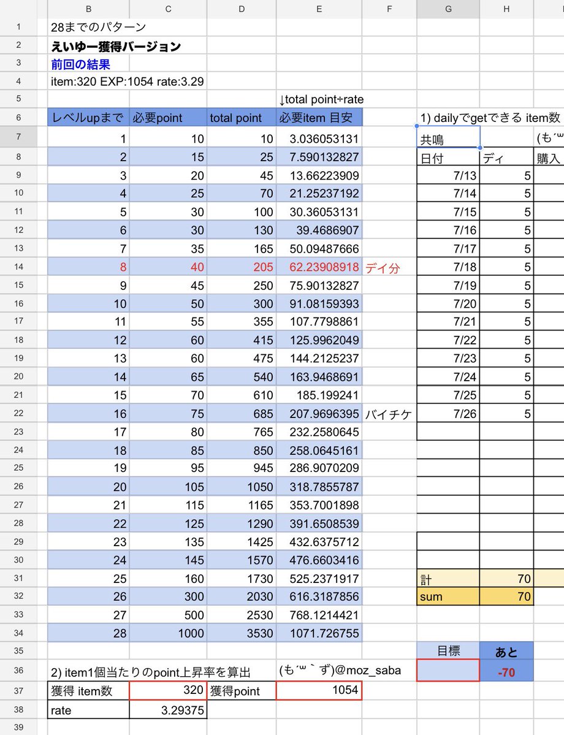Click cell 1071.726755
This screenshot has width=564, height=735.
click(319, 633)
